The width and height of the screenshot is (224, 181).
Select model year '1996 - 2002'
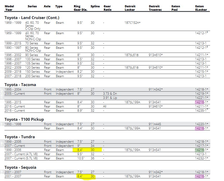[13, 55]
